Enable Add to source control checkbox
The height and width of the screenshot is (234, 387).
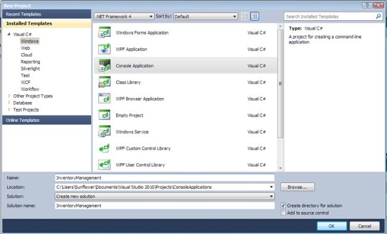[x=283, y=213]
